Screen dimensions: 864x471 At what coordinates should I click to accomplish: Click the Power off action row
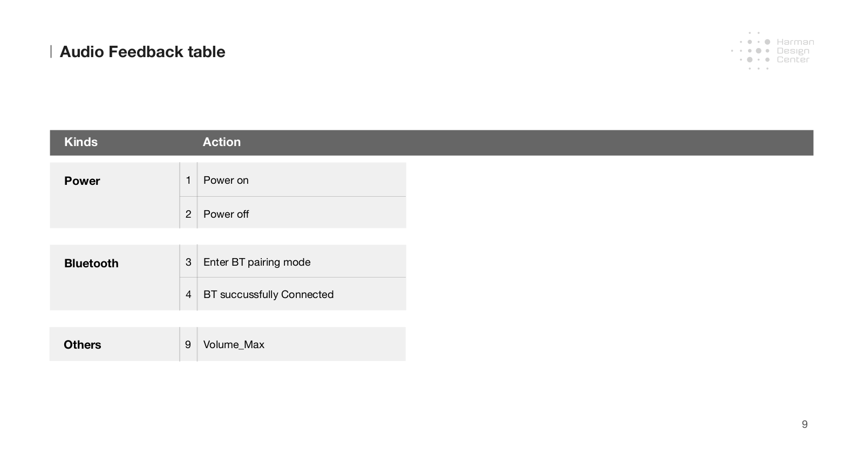point(302,213)
